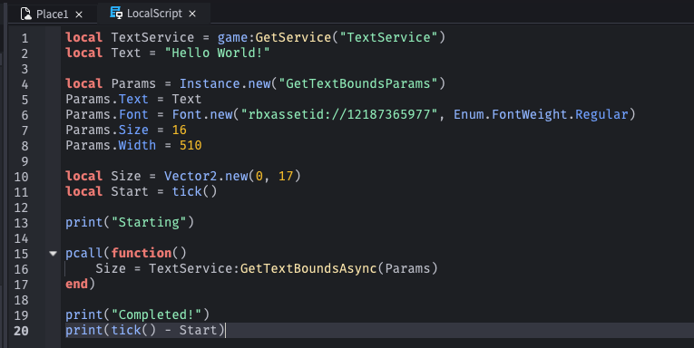Image resolution: width=694 pixels, height=348 pixels.
Task: Click the "TextService" string on line 1
Action: [x=388, y=37]
